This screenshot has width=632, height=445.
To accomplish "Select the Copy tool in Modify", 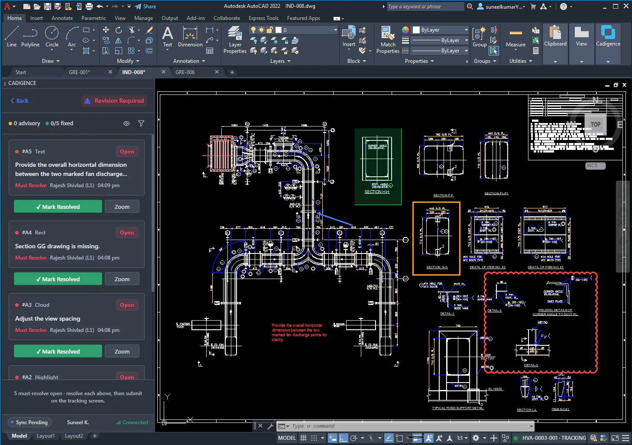I will pyautogui.click(x=106, y=40).
